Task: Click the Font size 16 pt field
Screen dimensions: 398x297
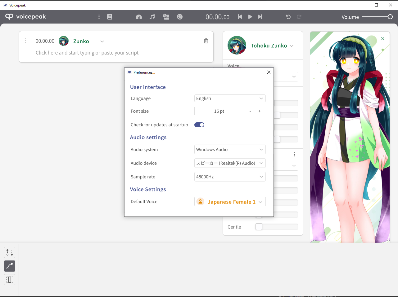Action: pyautogui.click(x=219, y=111)
